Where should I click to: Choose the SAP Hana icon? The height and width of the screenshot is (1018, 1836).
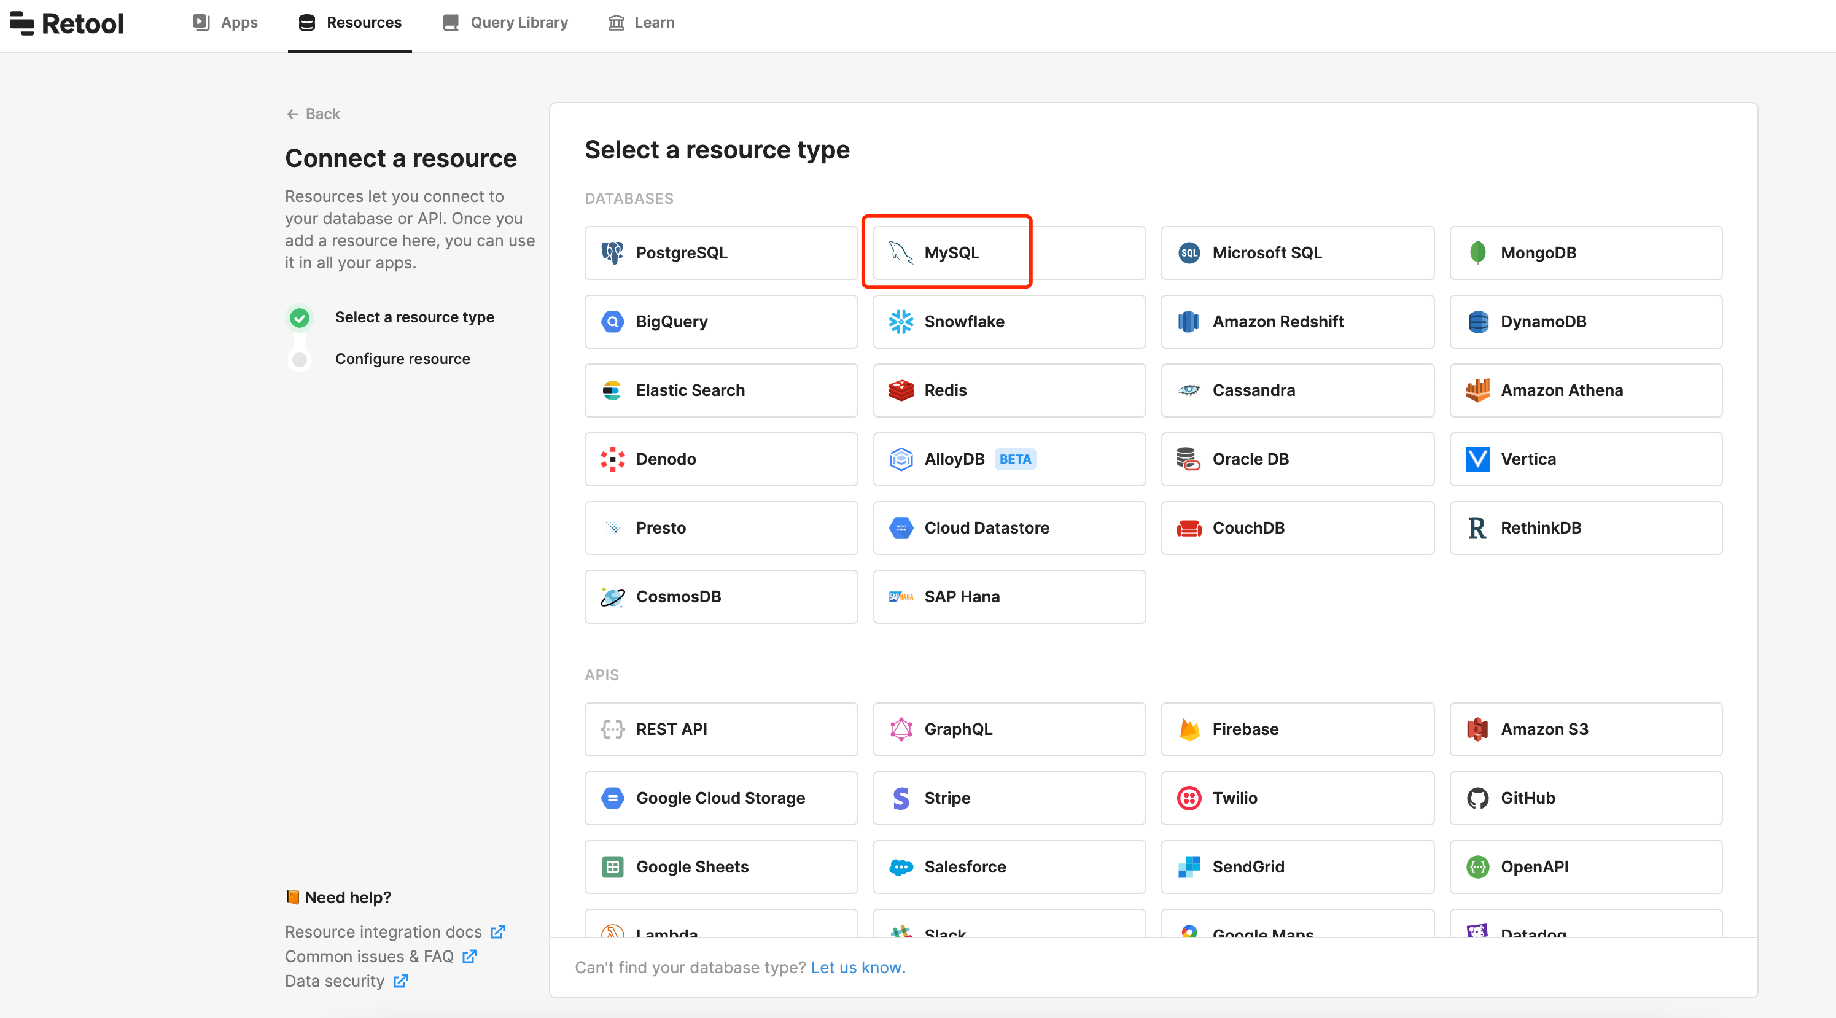[x=901, y=597]
